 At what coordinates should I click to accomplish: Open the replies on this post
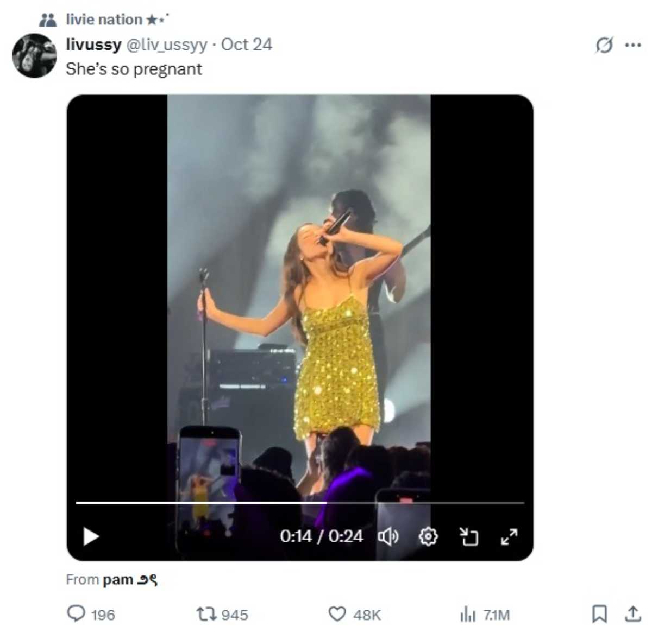click(77, 614)
